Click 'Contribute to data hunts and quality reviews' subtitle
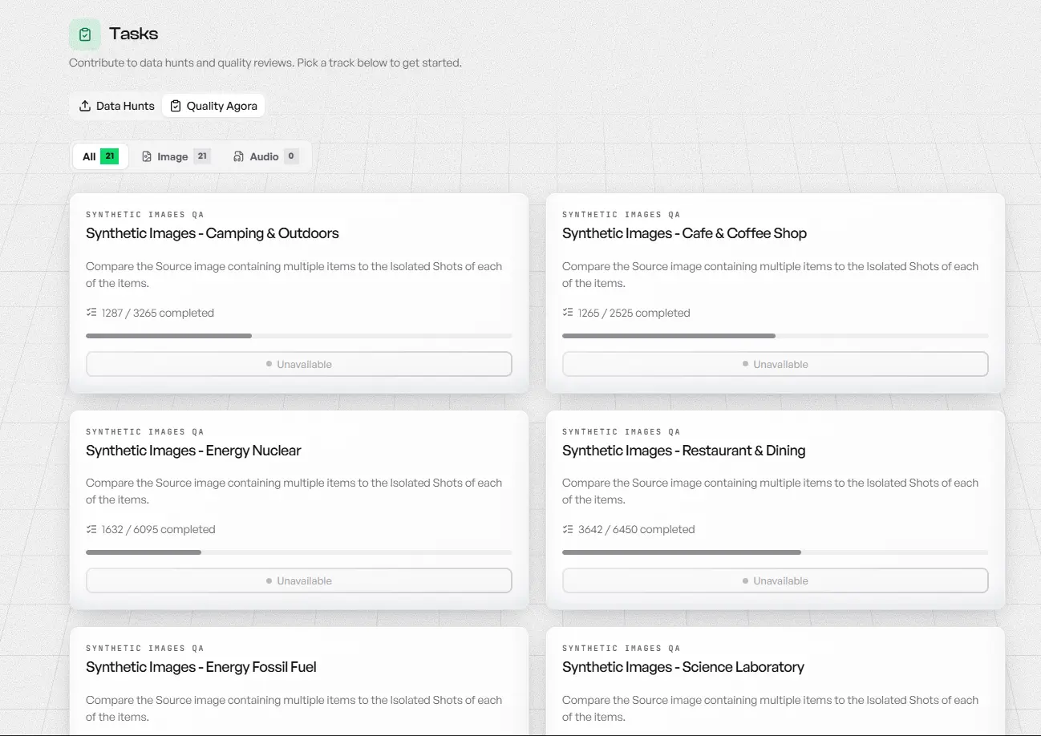Viewport: 1041px width, 736px height. point(265,63)
